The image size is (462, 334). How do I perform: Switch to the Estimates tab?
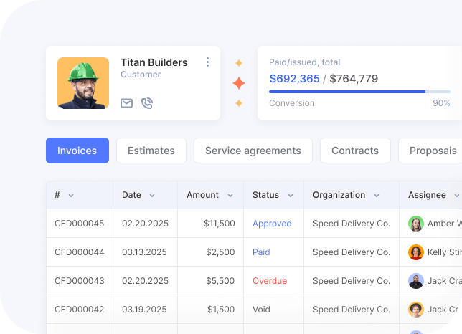[x=151, y=151]
